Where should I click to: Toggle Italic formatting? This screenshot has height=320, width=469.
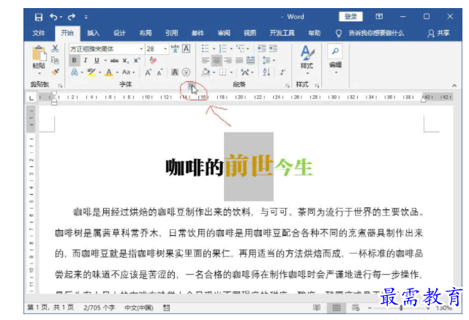(86, 61)
